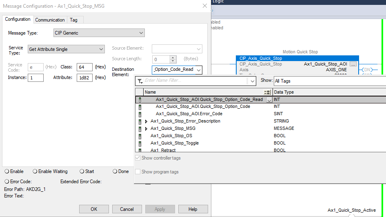
Task: Open the Destination Element dropdown
Action: pos(199,70)
